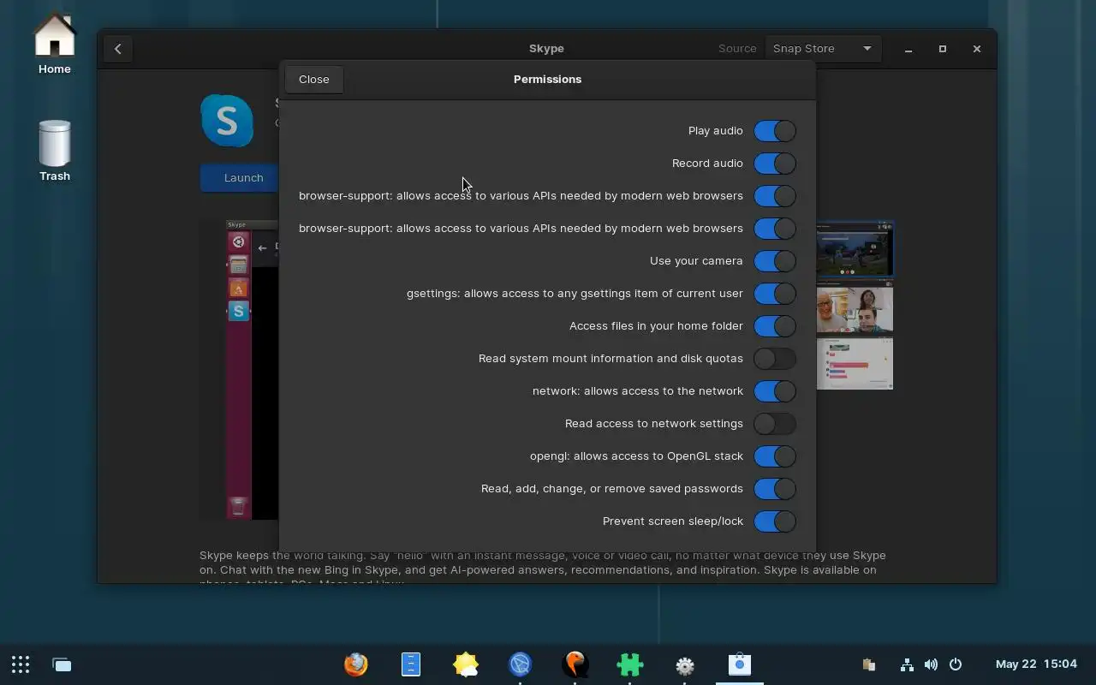Screen dimensions: 1096x685
Task: Click the Software shopping bag taskbar icon
Action: click(x=740, y=664)
